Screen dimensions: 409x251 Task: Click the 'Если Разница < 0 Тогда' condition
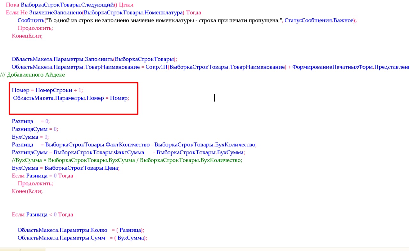42,215
